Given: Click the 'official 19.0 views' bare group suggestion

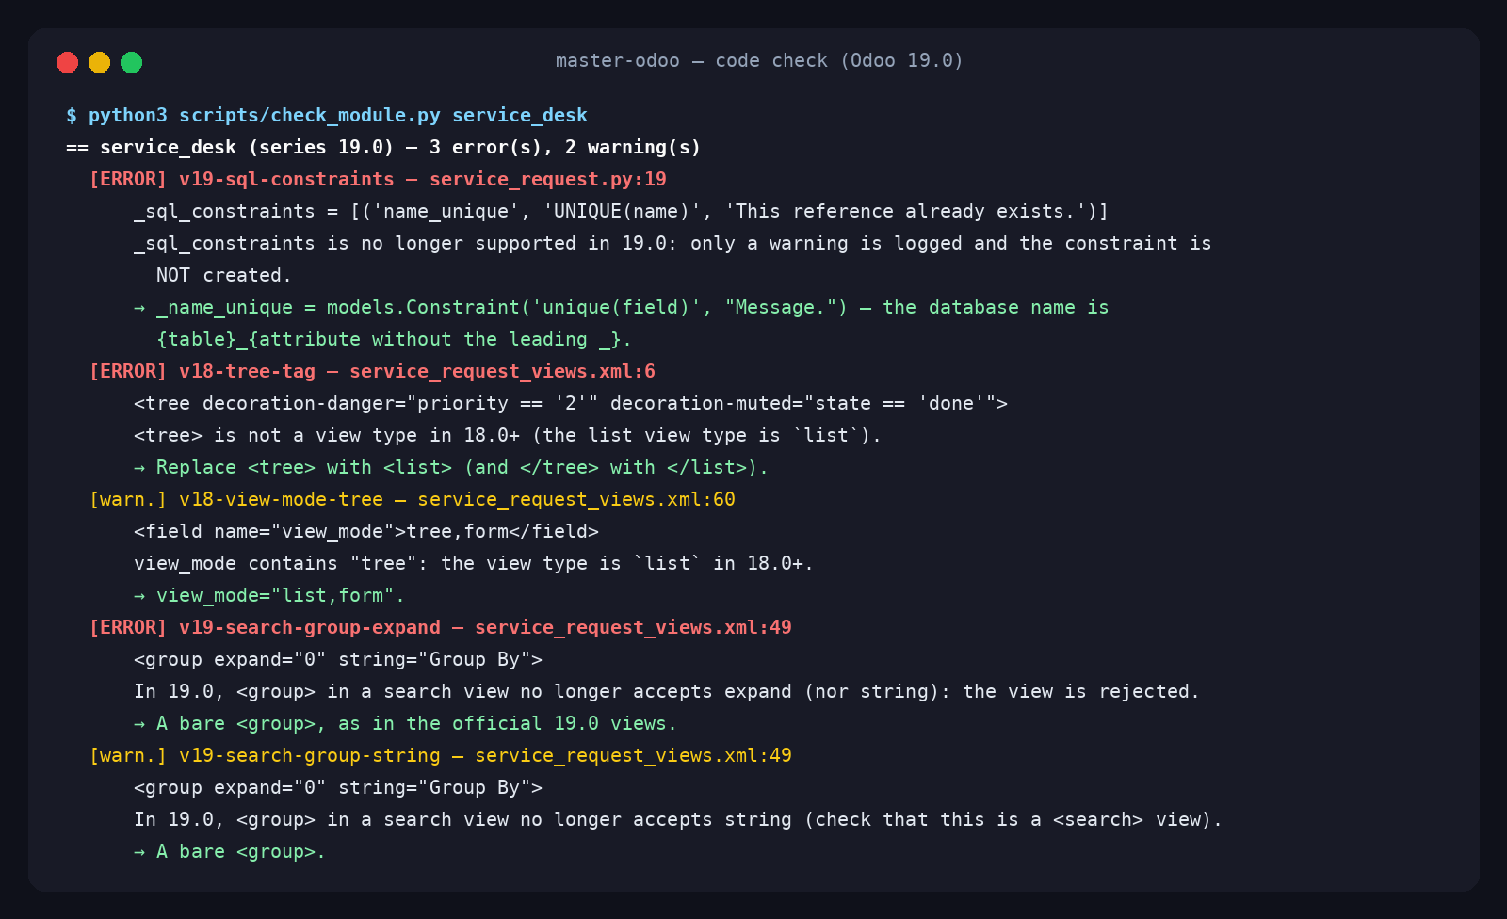Looking at the screenshot, I should click(x=406, y=724).
